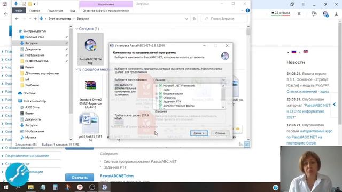Viewport: 342px width, 192px height.
Task: Open Лицензионное соглашение link in site menu
Action: pos(27,156)
